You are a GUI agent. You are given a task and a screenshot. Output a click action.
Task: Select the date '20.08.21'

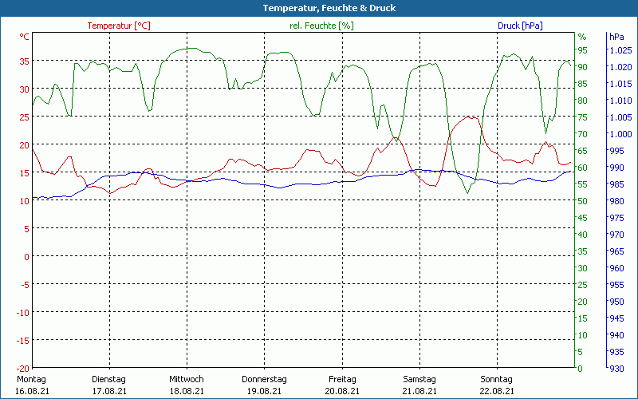(342, 391)
